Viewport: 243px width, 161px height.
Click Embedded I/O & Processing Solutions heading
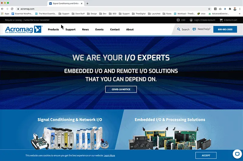point(170,119)
